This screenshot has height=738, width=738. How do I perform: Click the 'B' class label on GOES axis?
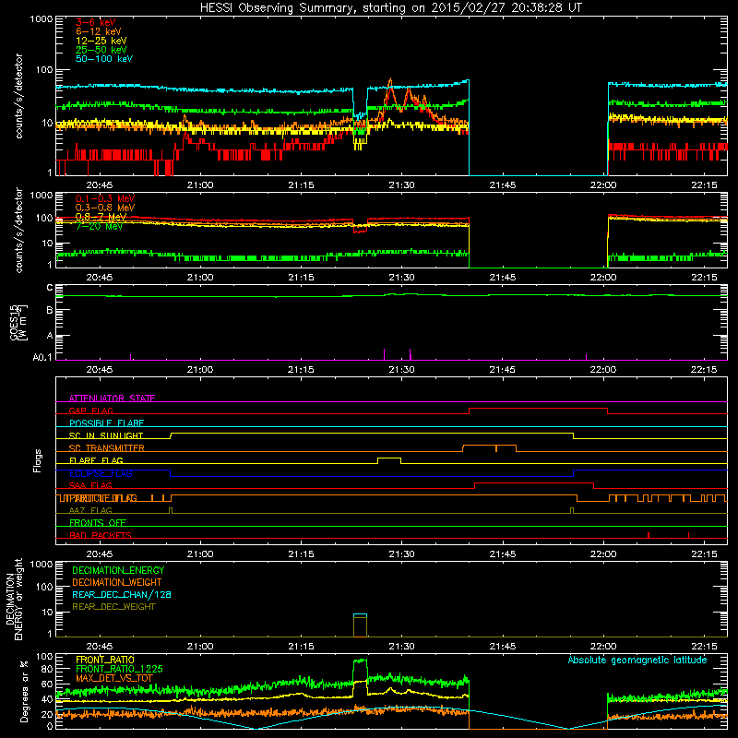pos(50,310)
